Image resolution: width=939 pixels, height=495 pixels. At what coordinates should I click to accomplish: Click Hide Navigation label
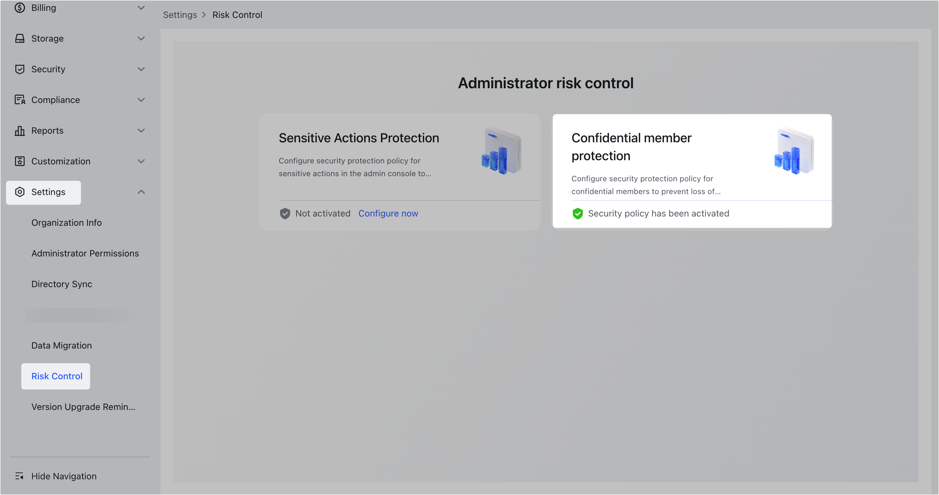point(64,476)
